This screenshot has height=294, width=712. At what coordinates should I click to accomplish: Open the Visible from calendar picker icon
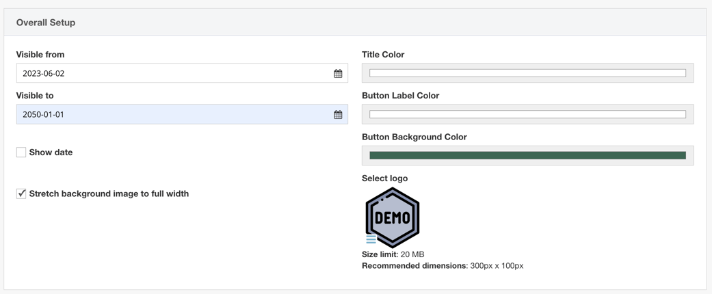pos(338,73)
